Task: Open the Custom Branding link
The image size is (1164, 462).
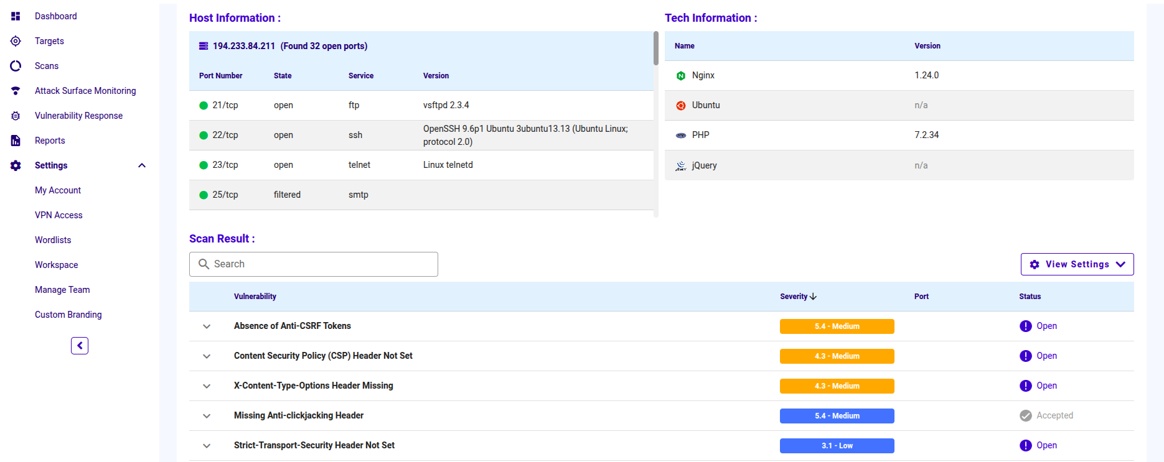Action: [68, 315]
